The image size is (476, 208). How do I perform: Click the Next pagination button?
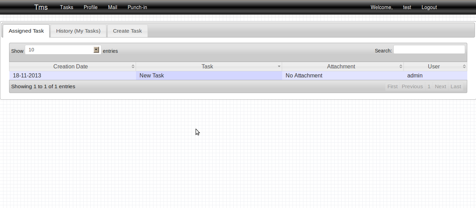click(440, 86)
